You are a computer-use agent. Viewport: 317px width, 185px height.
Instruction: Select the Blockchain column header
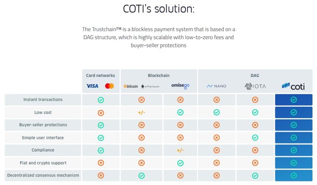pos(158,76)
